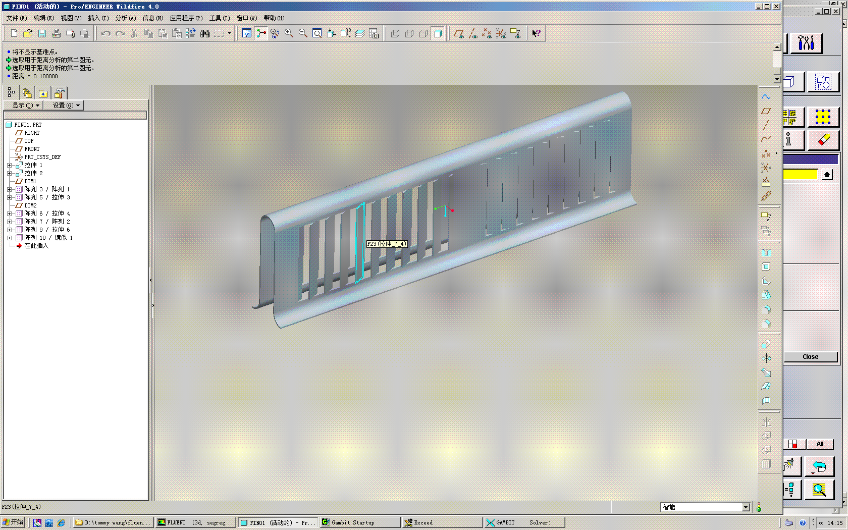
Task: Toggle spin center display
Action: click(x=260, y=33)
